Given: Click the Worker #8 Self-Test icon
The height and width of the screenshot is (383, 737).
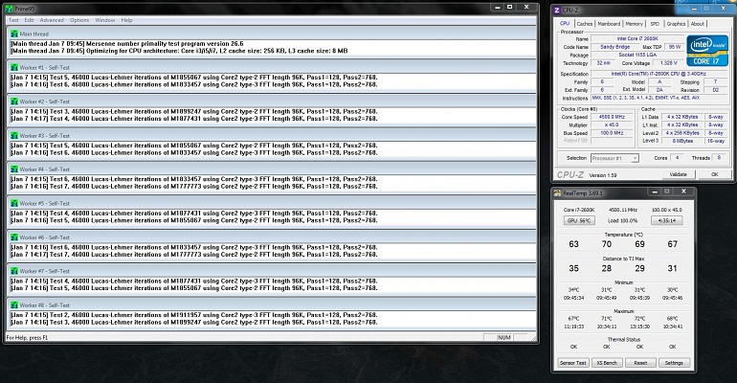Looking at the screenshot, I should tap(14, 305).
